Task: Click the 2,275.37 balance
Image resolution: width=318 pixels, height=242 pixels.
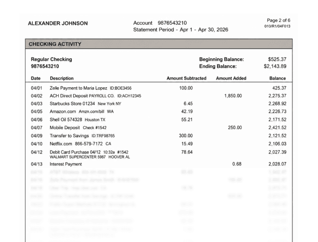Action: click(x=277, y=96)
